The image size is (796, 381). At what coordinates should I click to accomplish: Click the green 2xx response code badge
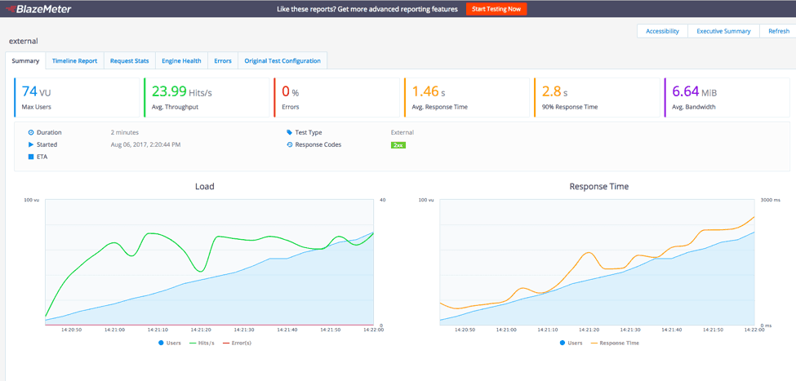pos(398,145)
